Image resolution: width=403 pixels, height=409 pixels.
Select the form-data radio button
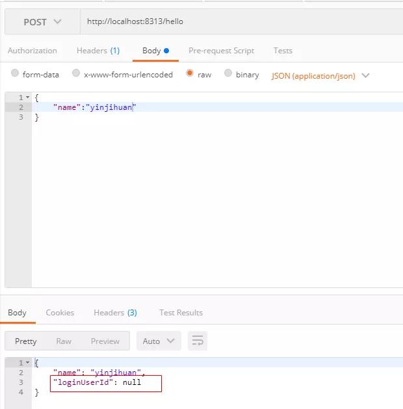coord(15,73)
